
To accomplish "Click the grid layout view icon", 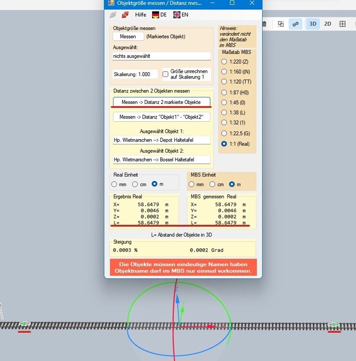I will point(343,24).
